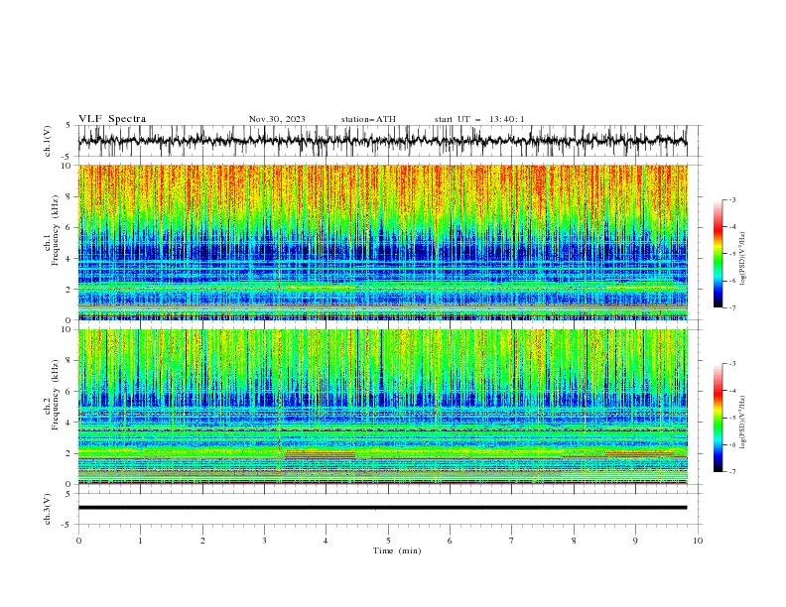Click the 'Time (min)' axis label

tap(397, 550)
